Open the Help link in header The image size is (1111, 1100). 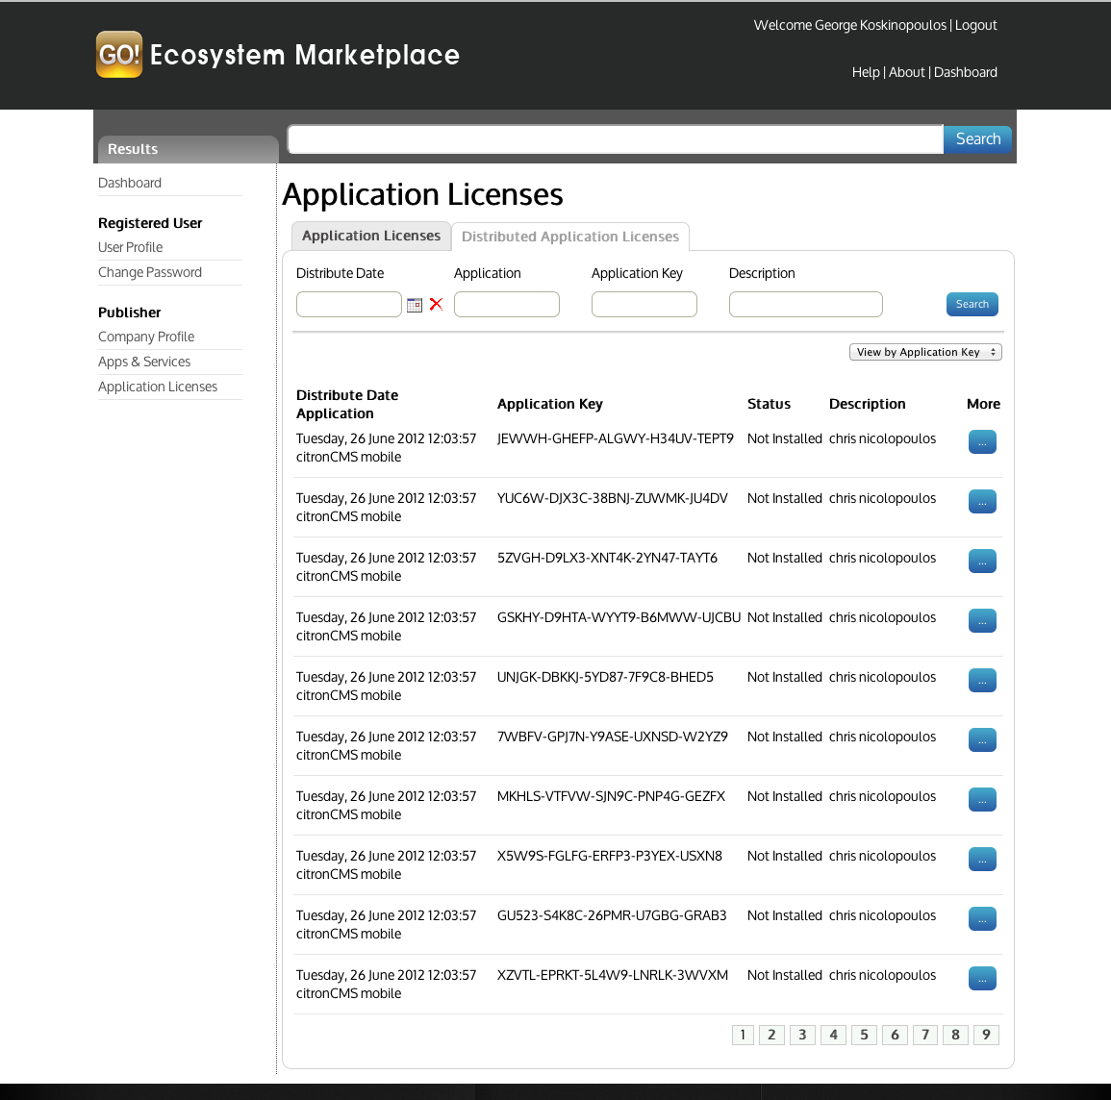(x=865, y=72)
